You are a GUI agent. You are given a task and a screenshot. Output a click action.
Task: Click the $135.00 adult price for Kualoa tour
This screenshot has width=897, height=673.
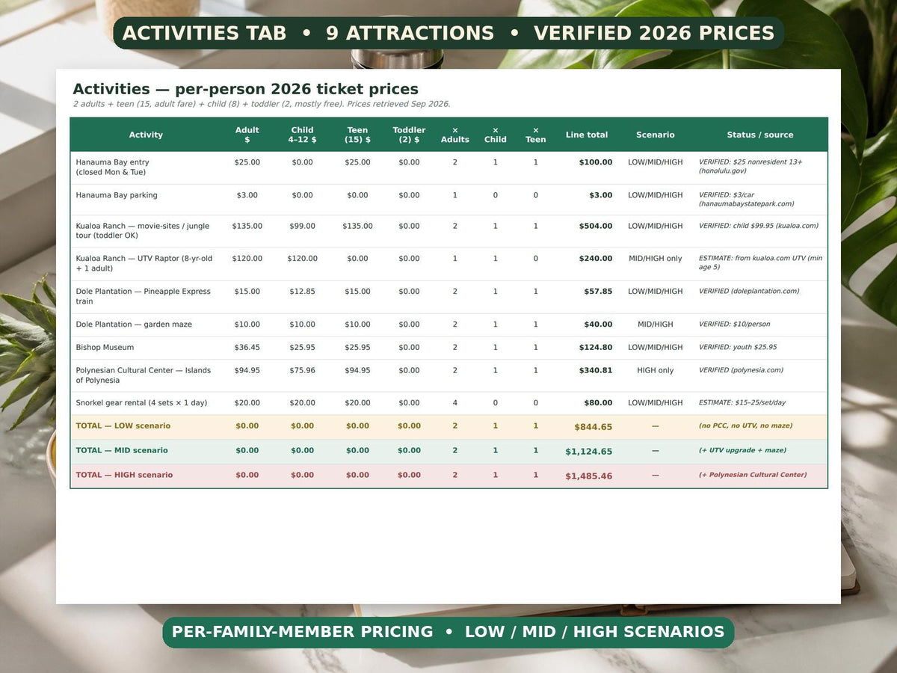click(247, 226)
